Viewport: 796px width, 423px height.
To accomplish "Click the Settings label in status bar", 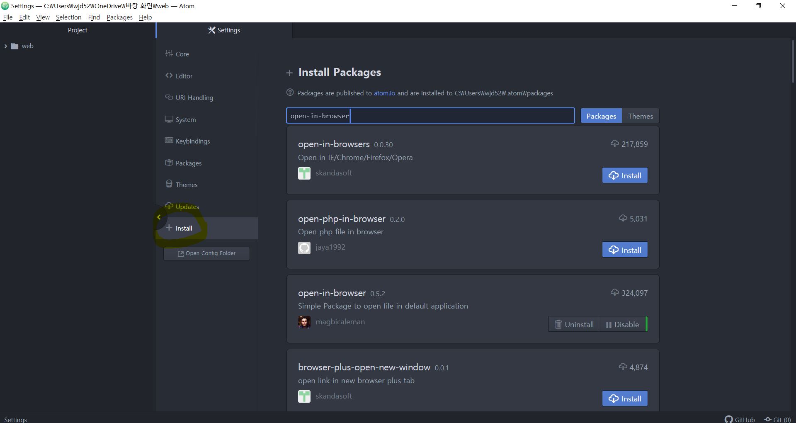I will pos(15,419).
